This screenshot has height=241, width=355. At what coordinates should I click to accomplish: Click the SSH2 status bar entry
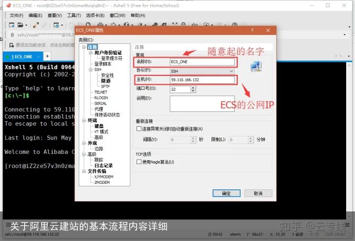[215, 235]
